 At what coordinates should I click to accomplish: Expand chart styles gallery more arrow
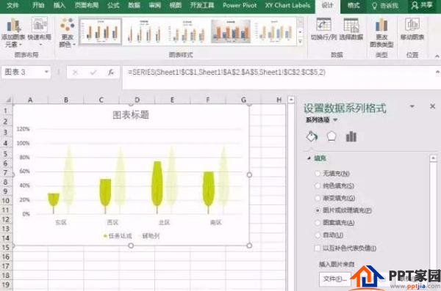click(x=300, y=42)
